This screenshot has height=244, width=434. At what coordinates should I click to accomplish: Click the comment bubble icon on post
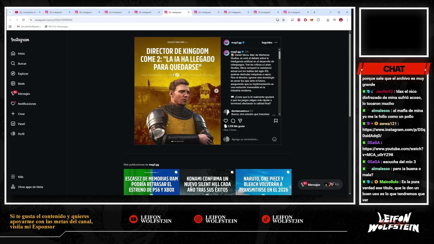[233, 121]
